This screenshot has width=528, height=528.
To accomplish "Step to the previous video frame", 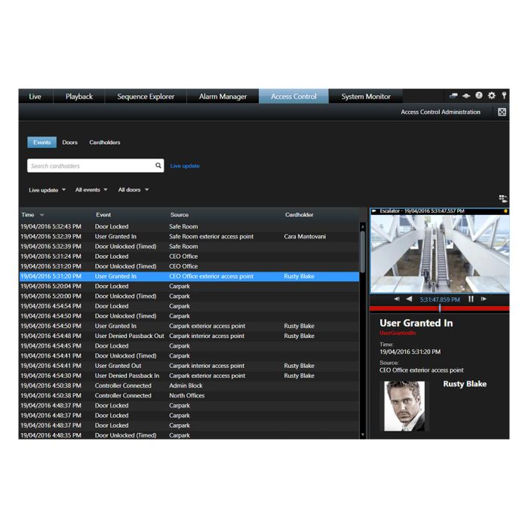I will 397,299.
